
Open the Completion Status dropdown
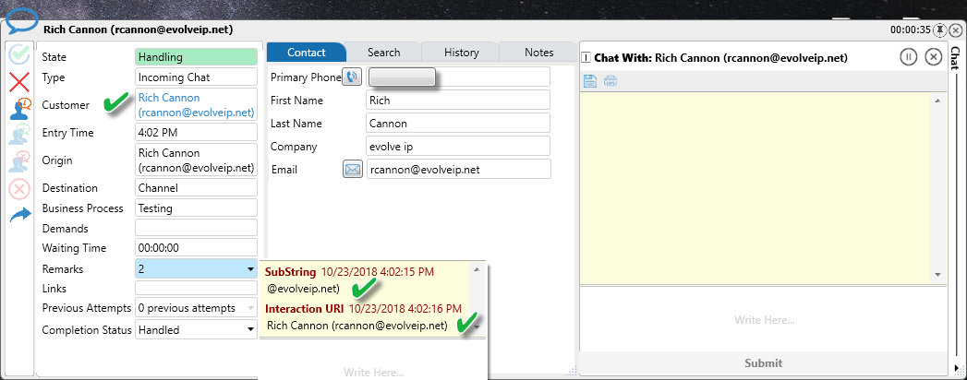250,329
